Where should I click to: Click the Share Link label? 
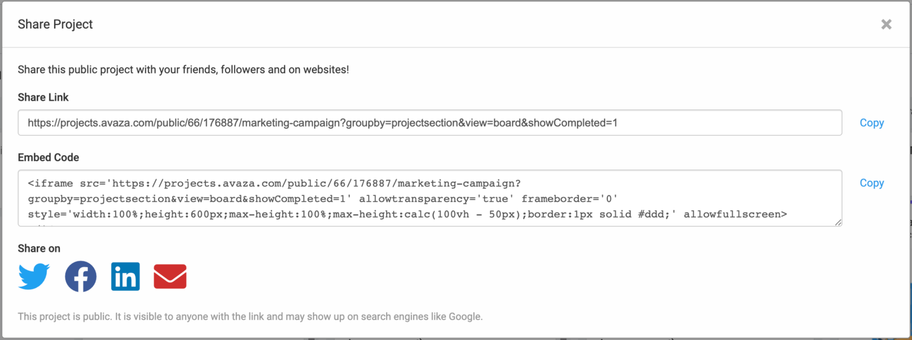coord(43,97)
